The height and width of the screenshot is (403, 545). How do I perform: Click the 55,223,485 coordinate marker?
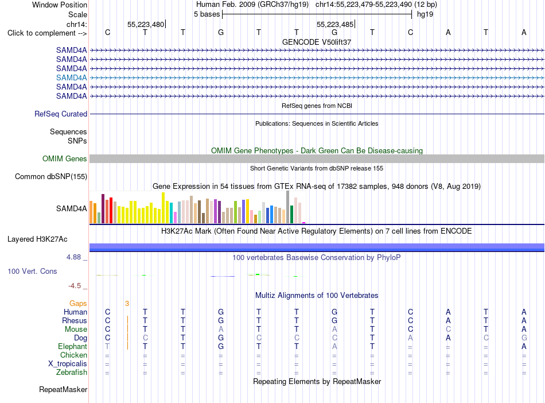(x=335, y=24)
